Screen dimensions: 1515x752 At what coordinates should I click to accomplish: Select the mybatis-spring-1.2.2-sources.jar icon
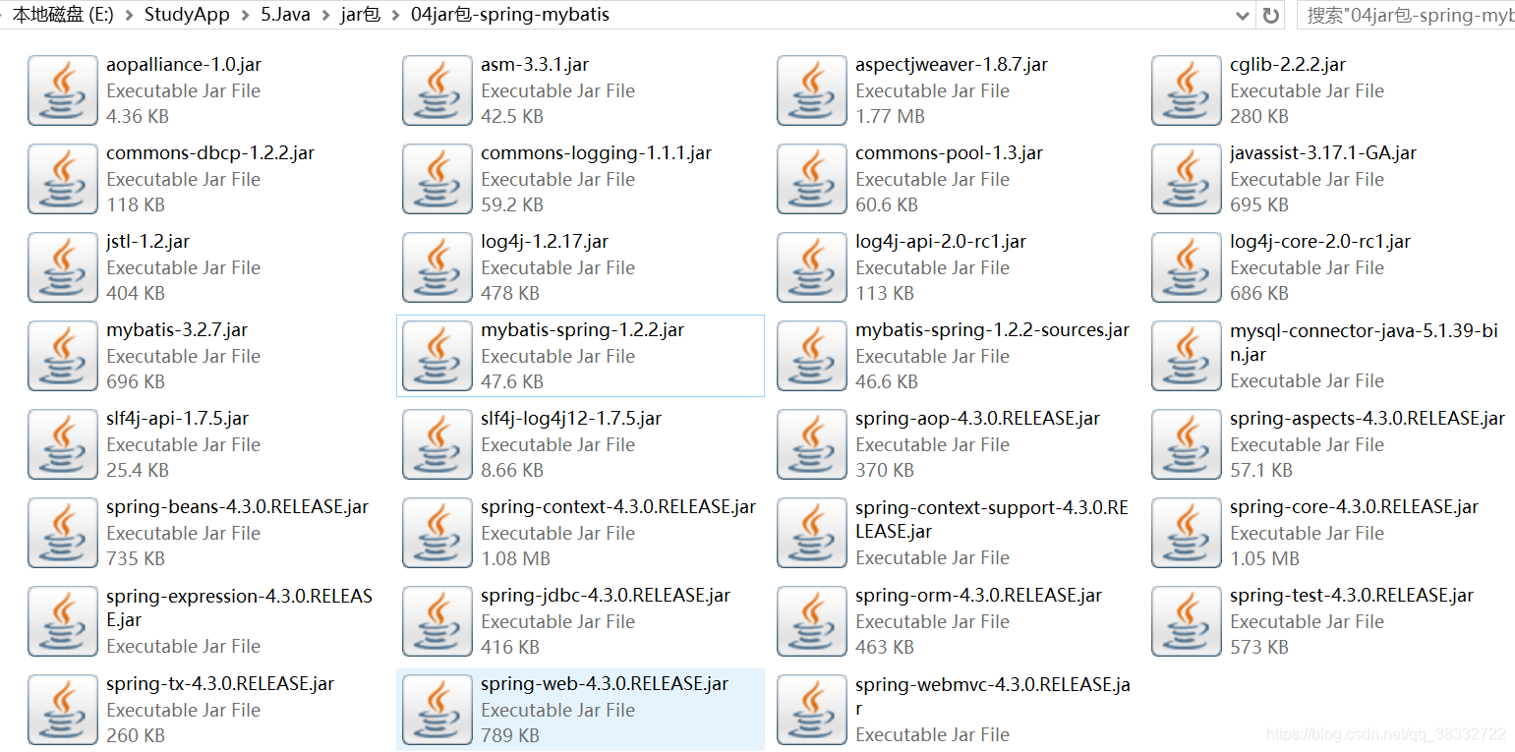(812, 356)
